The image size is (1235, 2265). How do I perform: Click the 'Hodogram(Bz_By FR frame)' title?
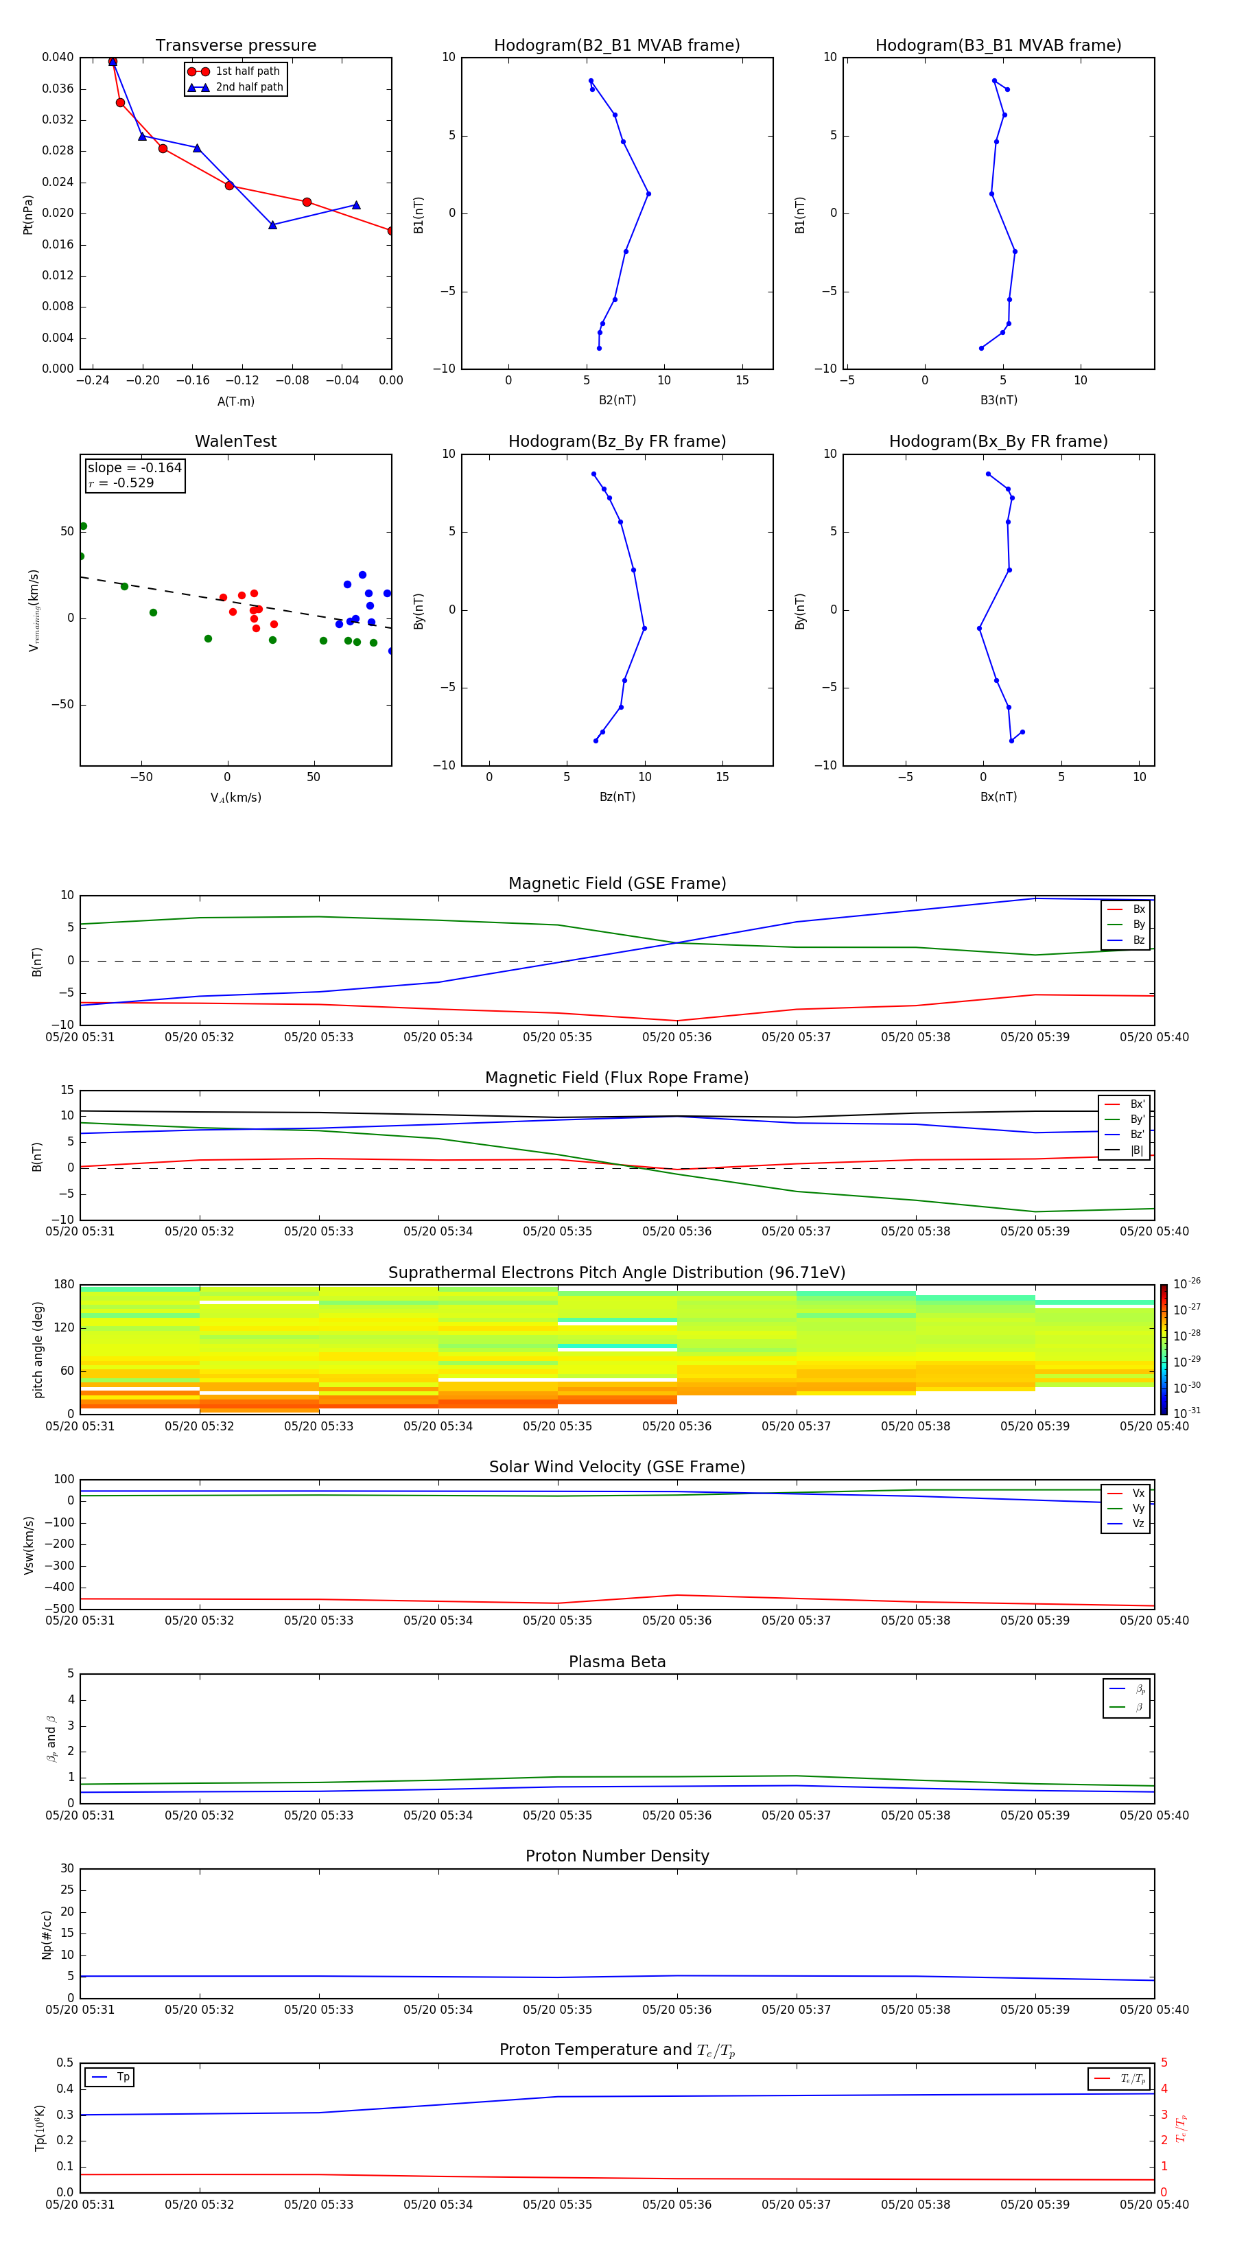click(x=617, y=441)
